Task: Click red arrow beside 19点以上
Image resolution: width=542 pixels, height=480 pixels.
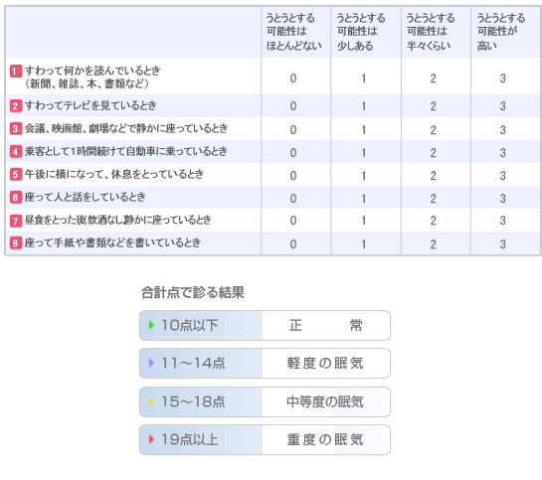Action: click(x=151, y=439)
